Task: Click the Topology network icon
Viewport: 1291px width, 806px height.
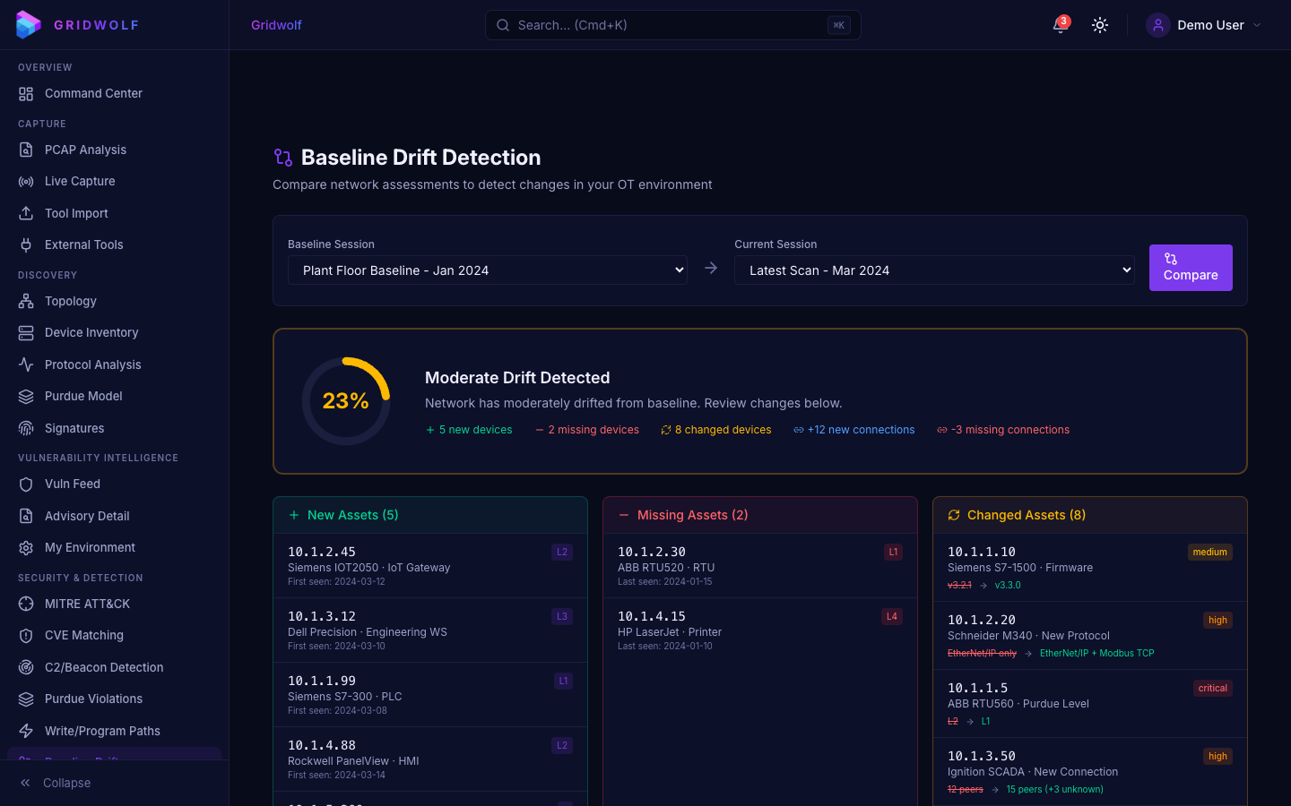Action: click(x=26, y=302)
